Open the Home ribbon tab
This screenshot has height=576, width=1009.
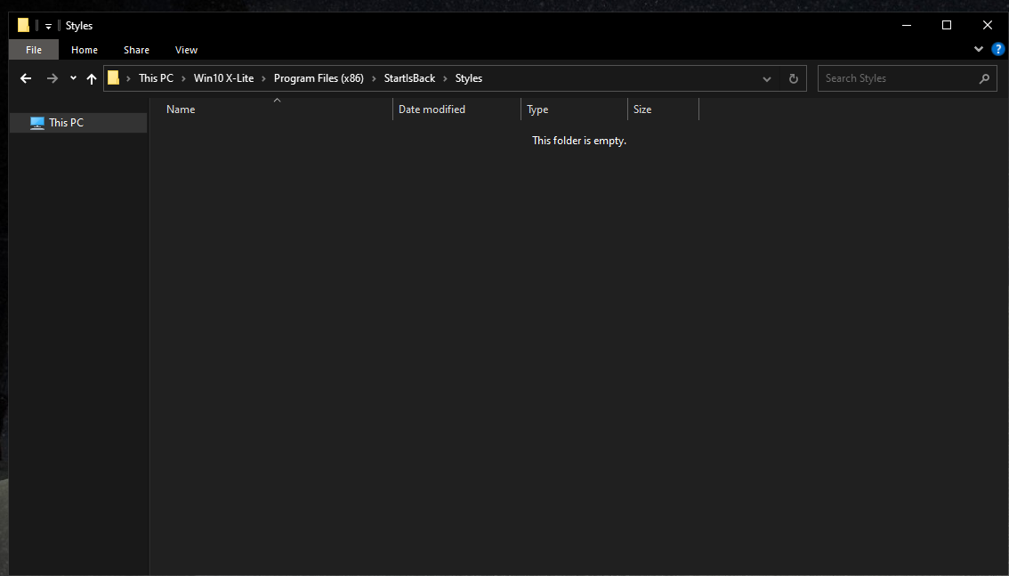click(x=85, y=50)
